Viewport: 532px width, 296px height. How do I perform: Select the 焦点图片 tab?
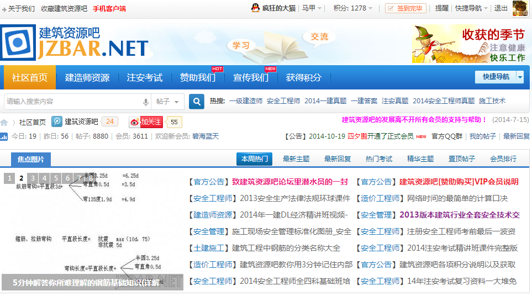[31, 160]
